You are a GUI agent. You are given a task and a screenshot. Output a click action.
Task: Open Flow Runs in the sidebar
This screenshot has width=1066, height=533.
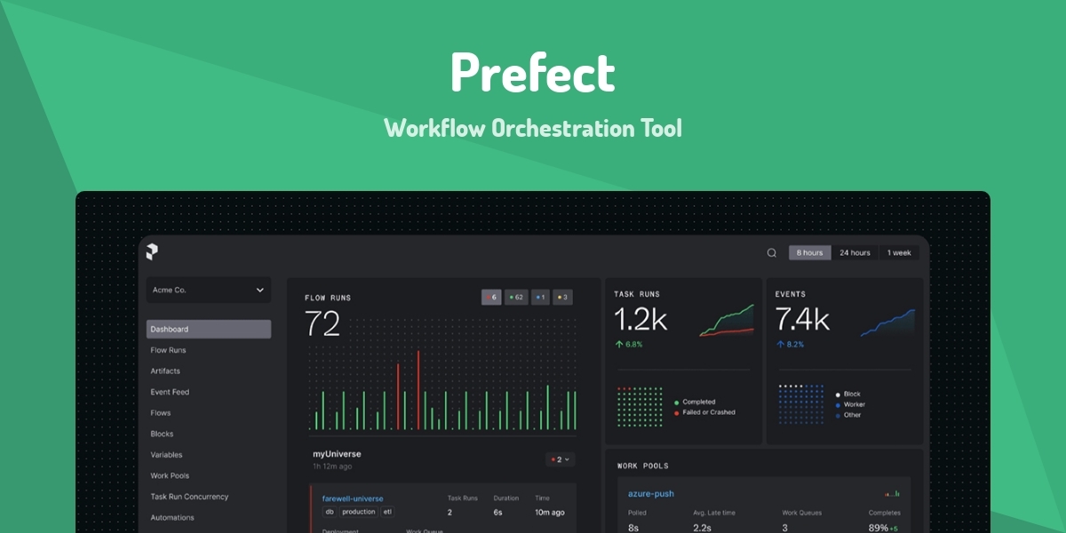[x=168, y=350]
